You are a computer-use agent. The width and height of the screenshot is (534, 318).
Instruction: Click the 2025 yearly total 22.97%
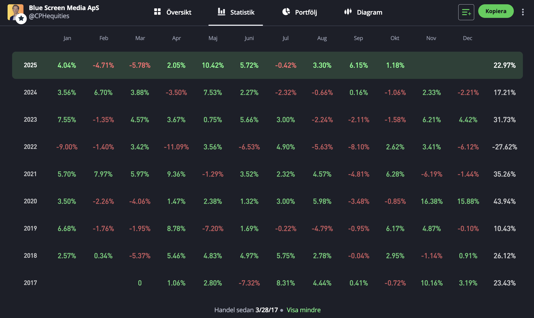504,65
